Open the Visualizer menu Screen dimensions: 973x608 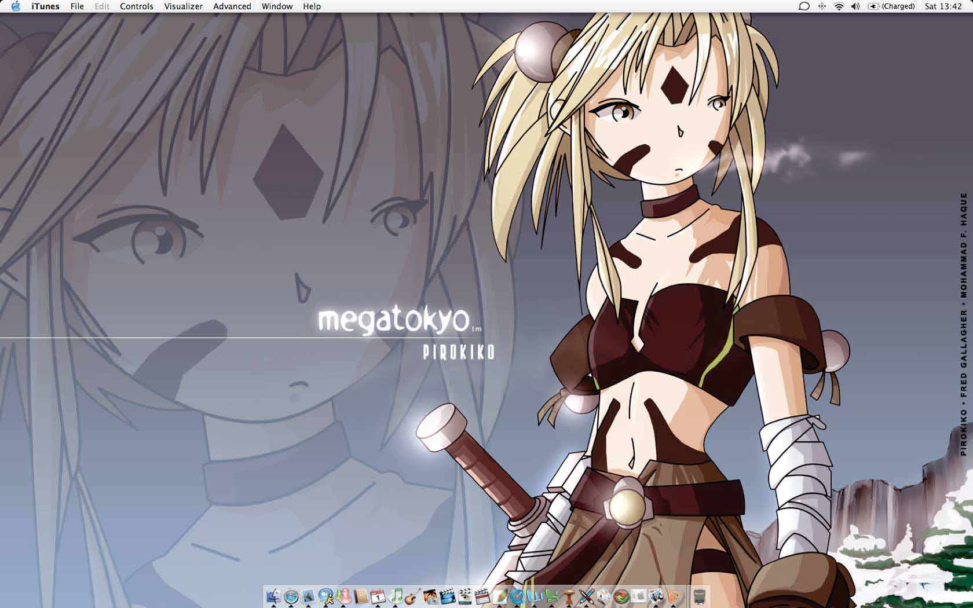click(x=184, y=6)
